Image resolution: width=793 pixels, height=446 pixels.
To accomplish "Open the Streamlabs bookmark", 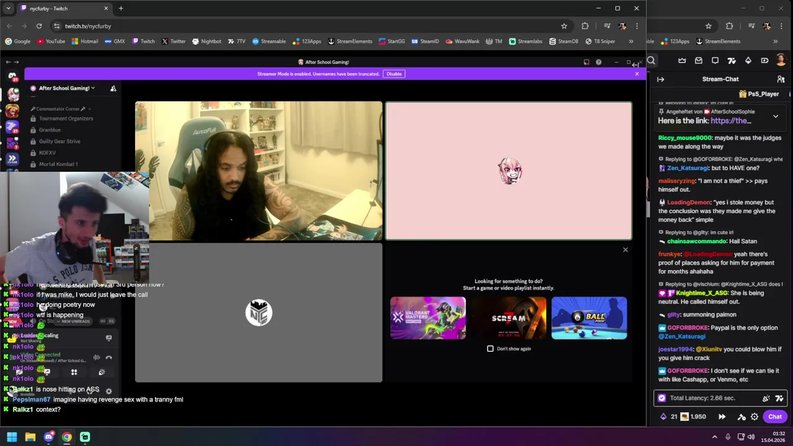I will (525, 42).
